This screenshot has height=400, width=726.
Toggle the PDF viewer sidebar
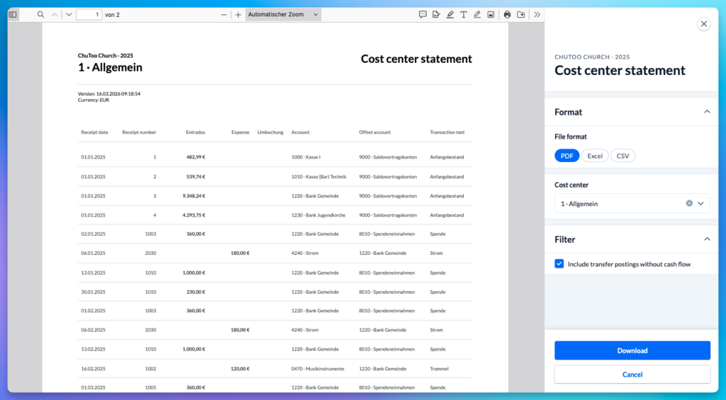point(13,15)
